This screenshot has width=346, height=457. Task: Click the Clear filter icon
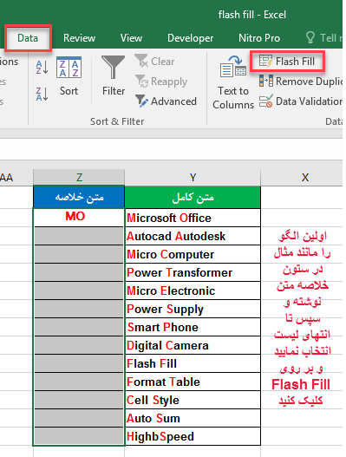[x=141, y=61]
